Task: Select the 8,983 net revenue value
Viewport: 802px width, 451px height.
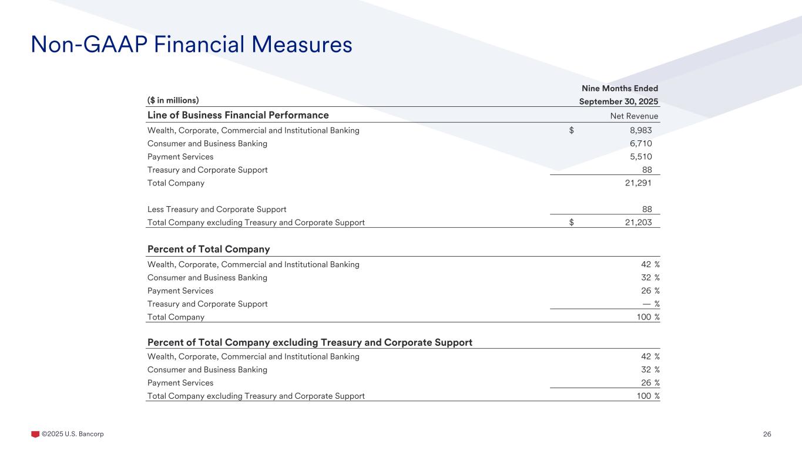Action: click(640, 130)
